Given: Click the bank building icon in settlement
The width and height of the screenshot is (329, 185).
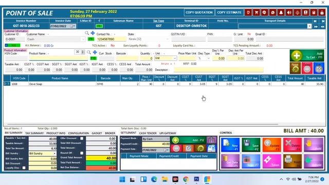Looking at the screenshot, I should tap(211, 140).
